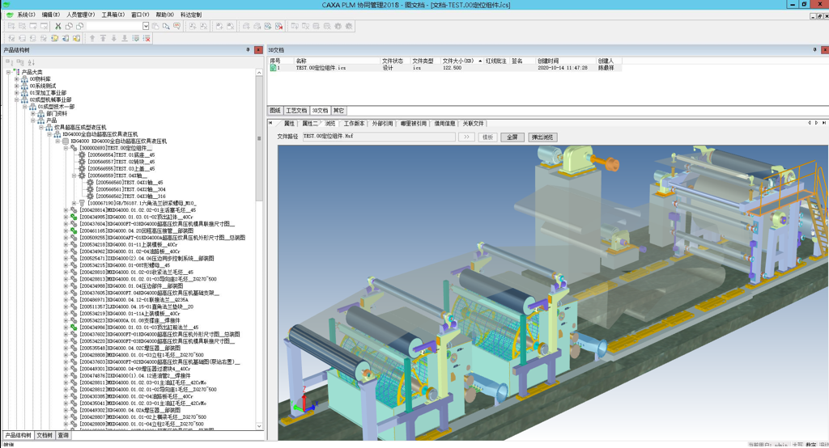Click the 全屏 fullscreen button
This screenshot has width=829, height=448.
pos(512,137)
